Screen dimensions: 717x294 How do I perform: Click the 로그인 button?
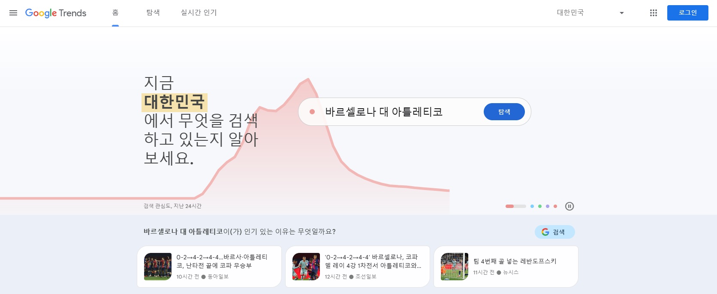point(687,13)
